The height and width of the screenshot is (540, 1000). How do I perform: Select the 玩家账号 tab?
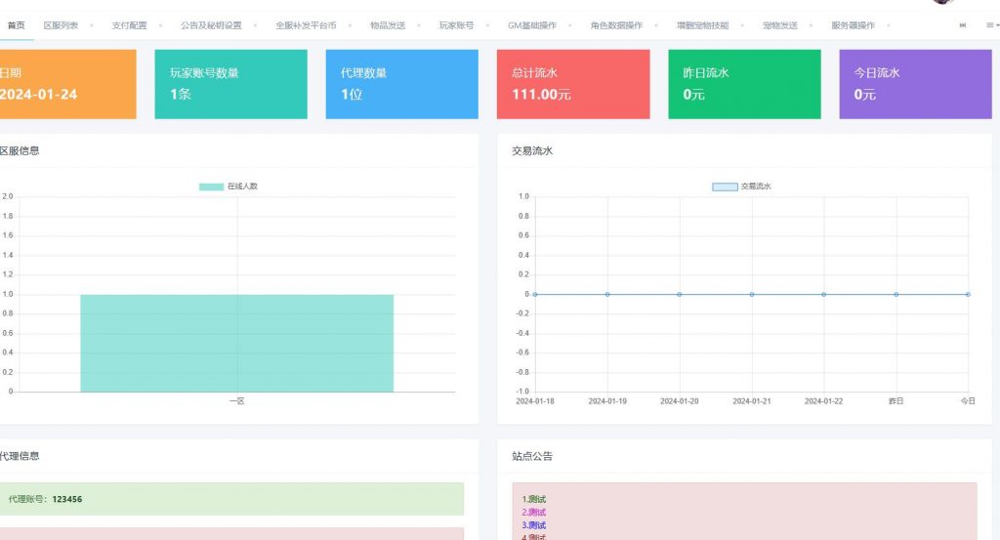coord(457,25)
